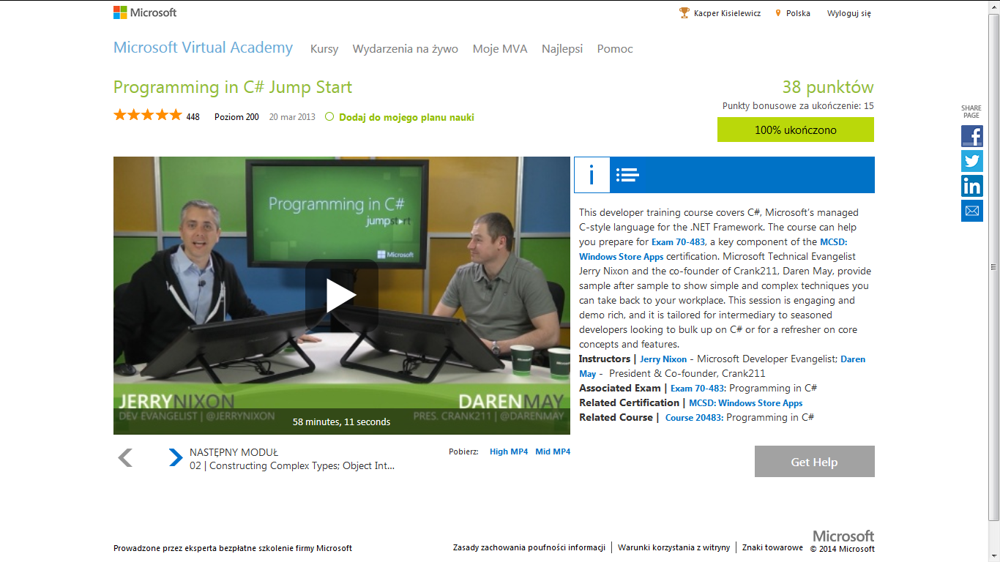Play the Programming in C# video
This screenshot has height=562, width=1000.
[341, 295]
